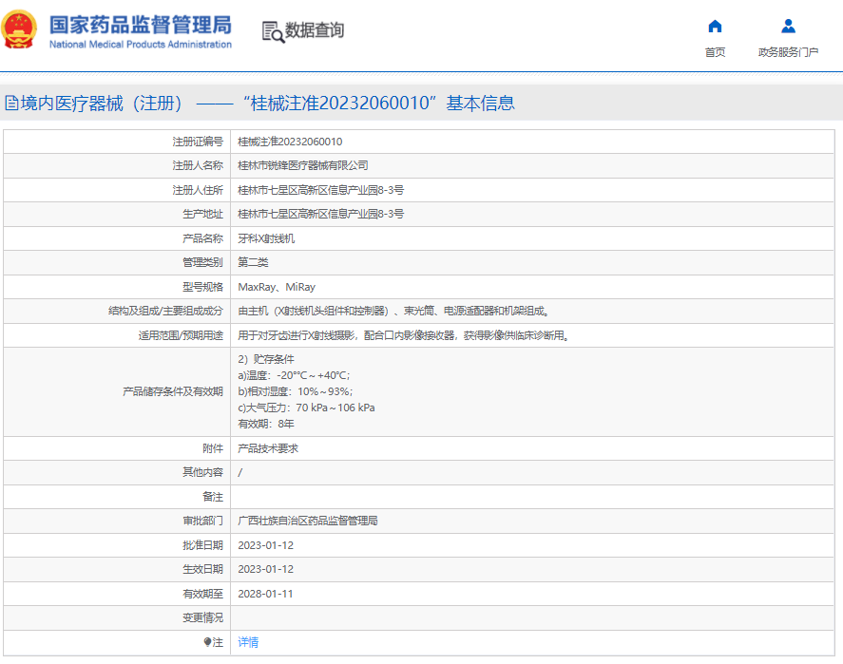Viewport: 843px width, 664px height.
Task: Click the 批准日期 row label
Action: (x=202, y=545)
